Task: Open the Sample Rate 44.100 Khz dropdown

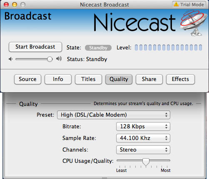Action: point(143,138)
